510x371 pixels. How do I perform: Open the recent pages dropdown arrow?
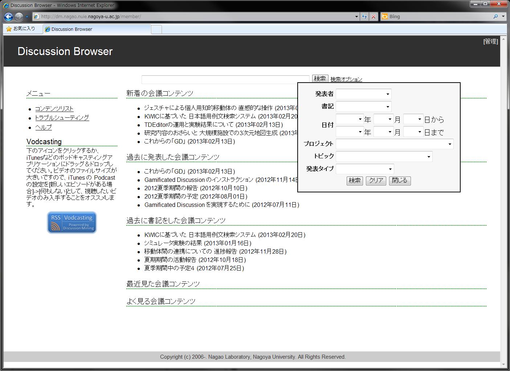(x=27, y=17)
